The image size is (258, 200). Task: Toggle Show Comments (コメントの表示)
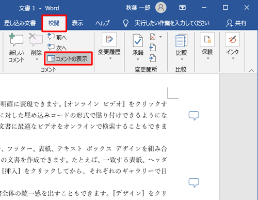68,59
